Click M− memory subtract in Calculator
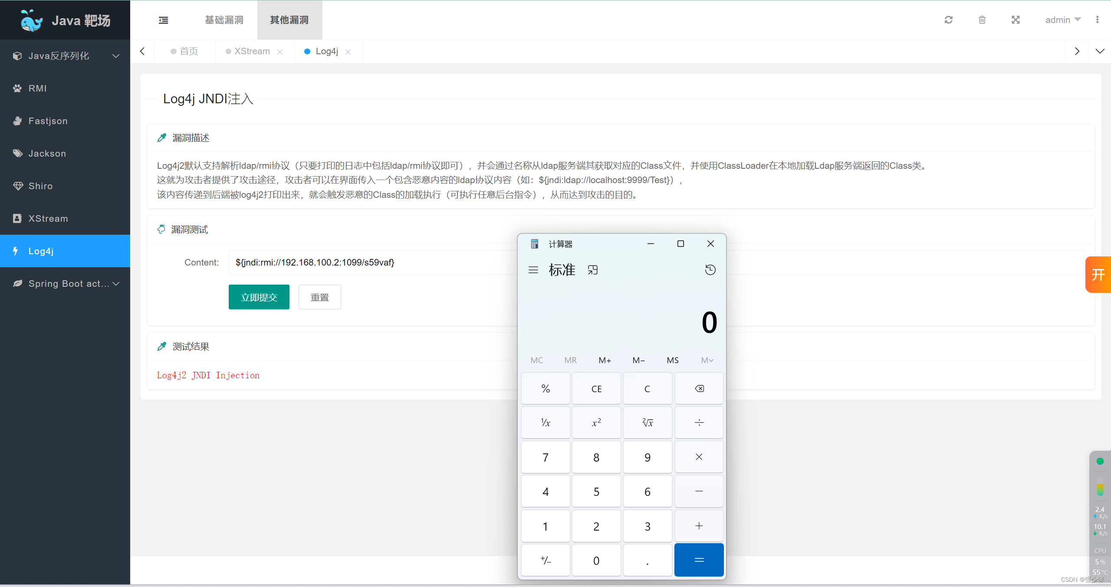 click(x=638, y=361)
